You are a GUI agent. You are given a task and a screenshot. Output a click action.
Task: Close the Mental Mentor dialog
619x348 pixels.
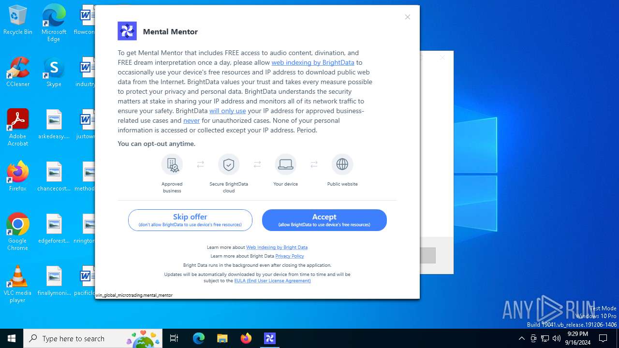click(408, 17)
